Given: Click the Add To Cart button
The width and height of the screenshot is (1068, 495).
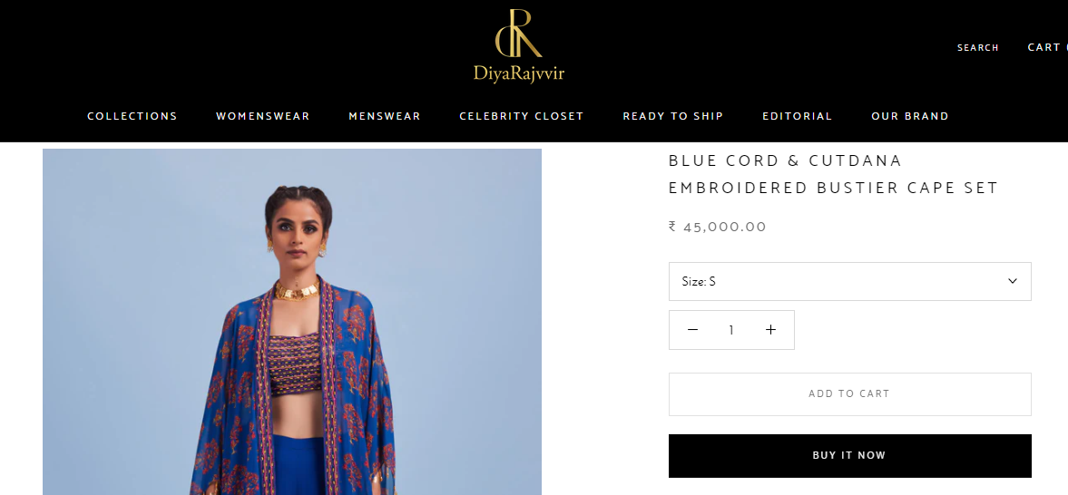Looking at the screenshot, I should tap(849, 393).
